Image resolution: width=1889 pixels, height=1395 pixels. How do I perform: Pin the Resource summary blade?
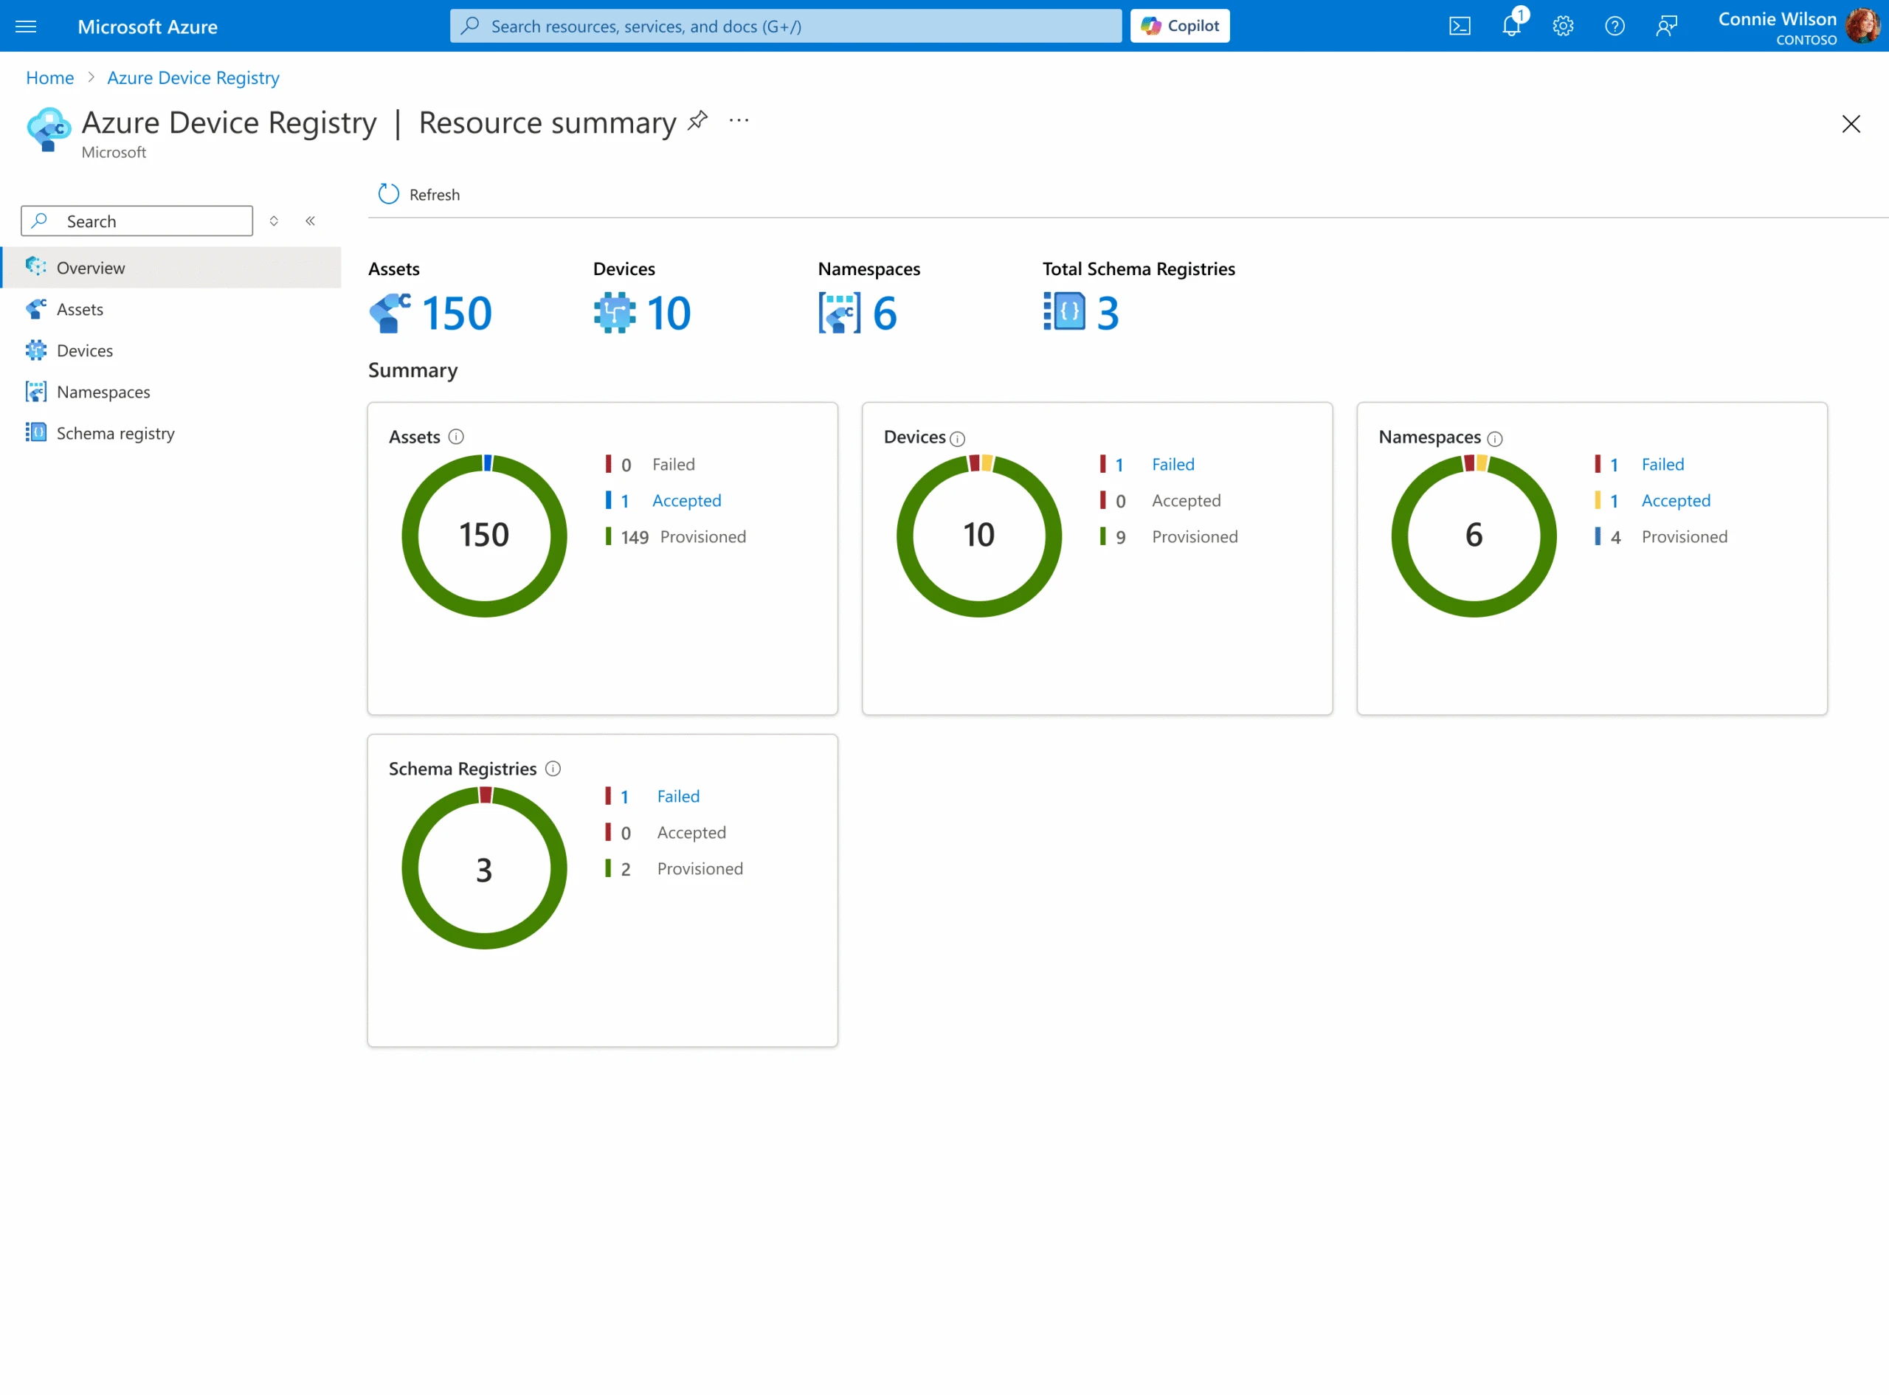[697, 120]
